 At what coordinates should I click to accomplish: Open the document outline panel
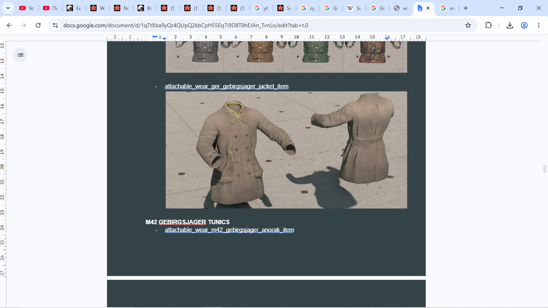[x=20, y=55]
